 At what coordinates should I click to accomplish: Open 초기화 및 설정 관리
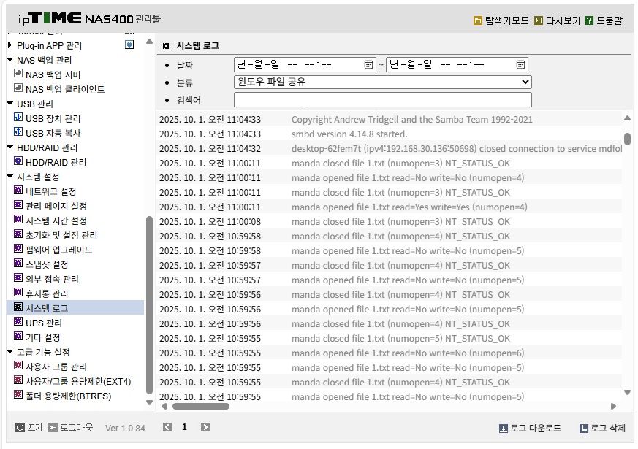[61, 236]
